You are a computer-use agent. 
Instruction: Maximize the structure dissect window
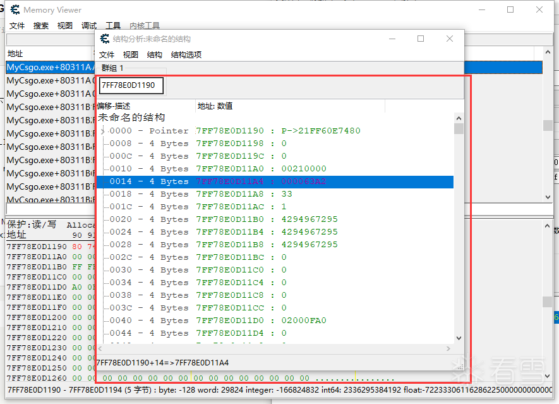click(x=421, y=39)
